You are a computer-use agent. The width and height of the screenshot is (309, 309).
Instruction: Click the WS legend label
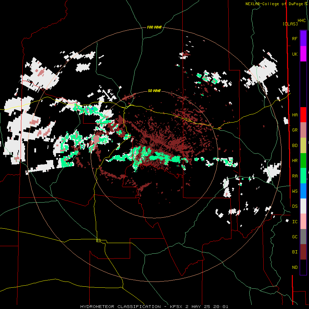click(295, 191)
